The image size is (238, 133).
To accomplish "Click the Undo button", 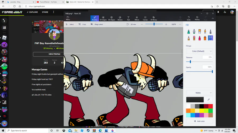I will (189, 18).
